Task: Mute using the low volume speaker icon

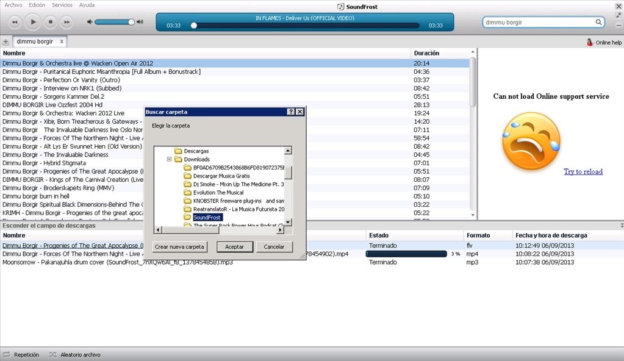Action: coord(90,22)
